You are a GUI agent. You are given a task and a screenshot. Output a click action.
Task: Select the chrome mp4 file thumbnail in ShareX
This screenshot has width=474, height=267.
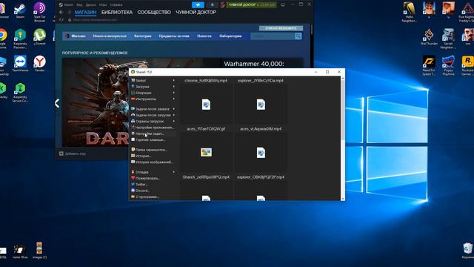click(206, 105)
